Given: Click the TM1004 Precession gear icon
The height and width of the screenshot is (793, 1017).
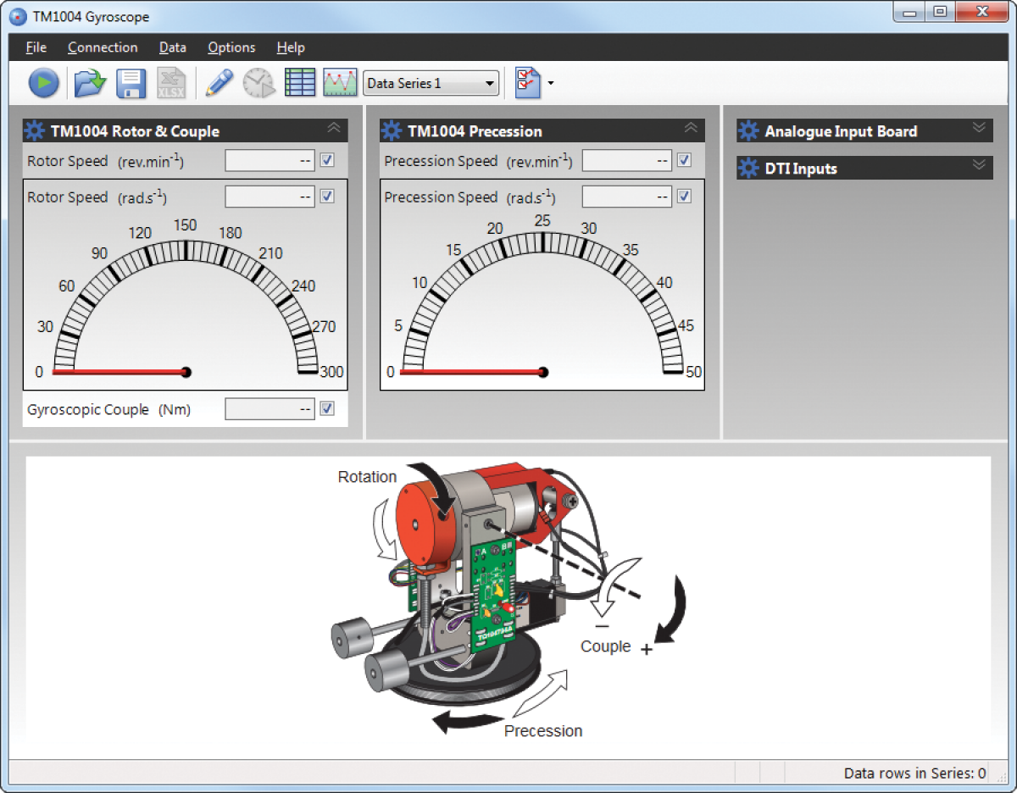Looking at the screenshot, I should pyautogui.click(x=392, y=131).
